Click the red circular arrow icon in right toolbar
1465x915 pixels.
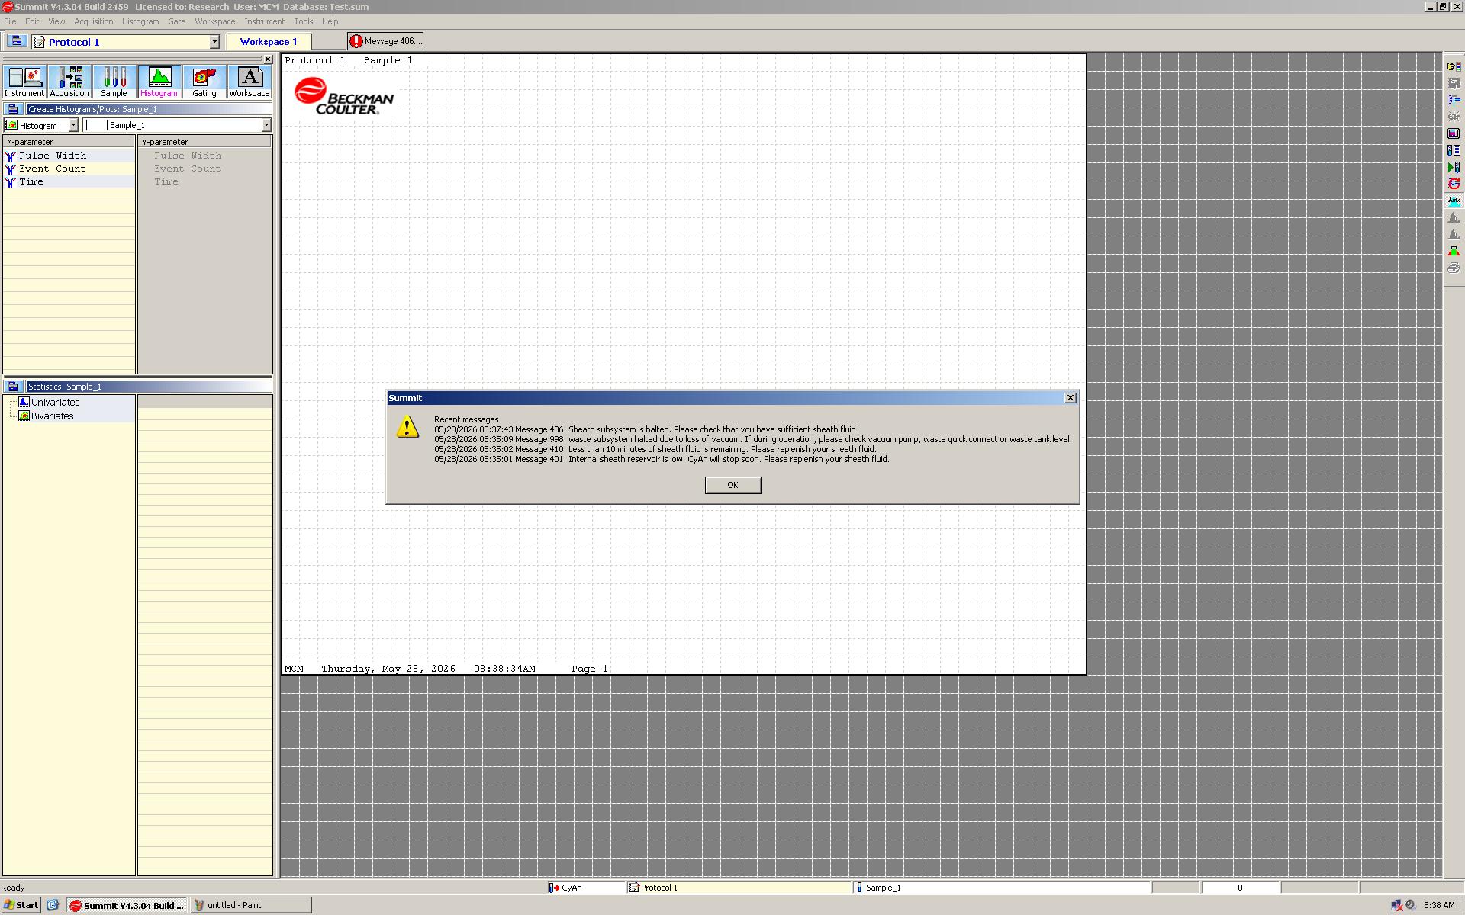pyautogui.click(x=1454, y=184)
